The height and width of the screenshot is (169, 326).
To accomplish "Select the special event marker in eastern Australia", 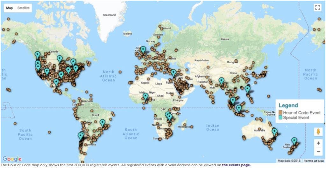I will tap(274, 132).
